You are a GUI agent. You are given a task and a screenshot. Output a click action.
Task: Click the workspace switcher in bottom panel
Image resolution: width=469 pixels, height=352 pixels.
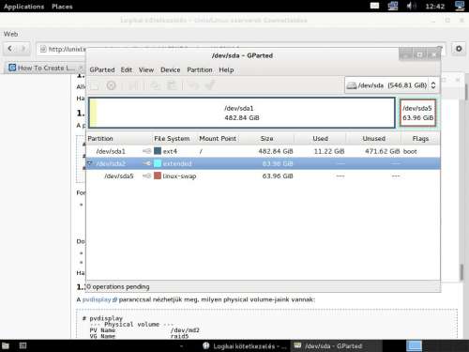click(x=414, y=345)
